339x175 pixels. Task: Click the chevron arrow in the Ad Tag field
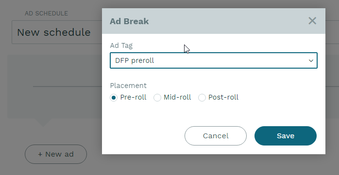[311, 61]
